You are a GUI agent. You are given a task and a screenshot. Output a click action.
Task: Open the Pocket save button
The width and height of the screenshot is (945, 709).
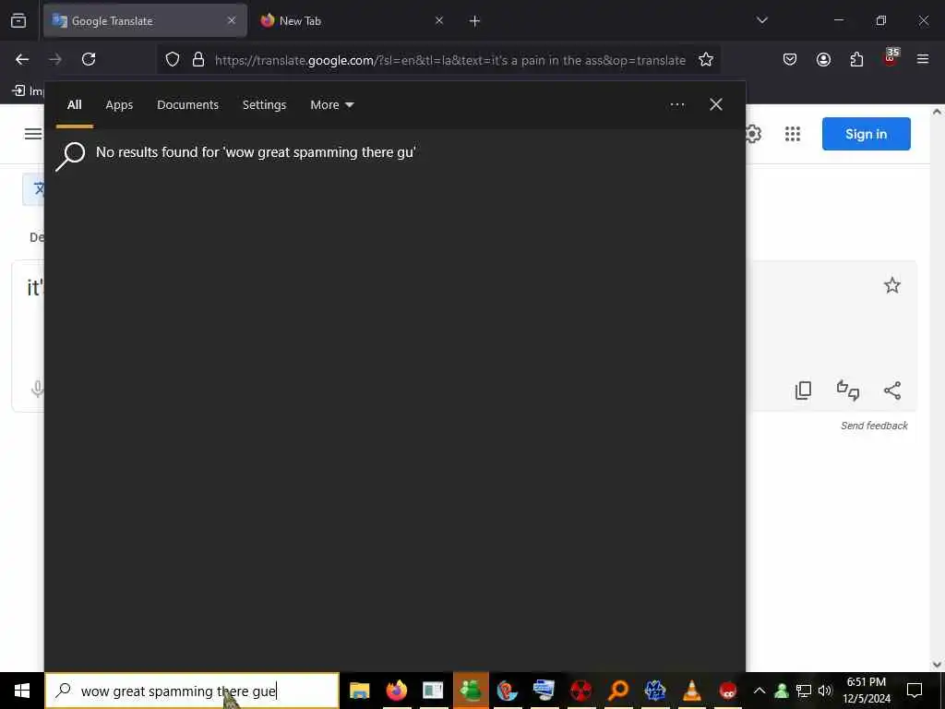(x=790, y=60)
